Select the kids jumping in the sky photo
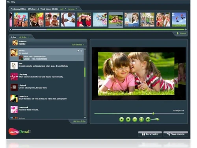Viewport: 197px width, 148px height. pyautogui.click(x=179, y=20)
